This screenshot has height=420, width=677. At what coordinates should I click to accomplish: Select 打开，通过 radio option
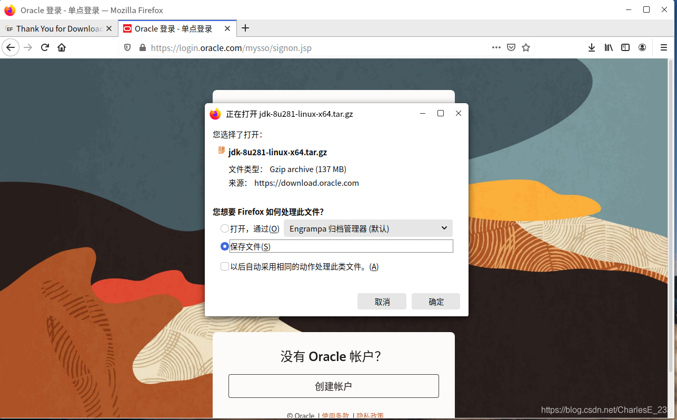(x=225, y=228)
